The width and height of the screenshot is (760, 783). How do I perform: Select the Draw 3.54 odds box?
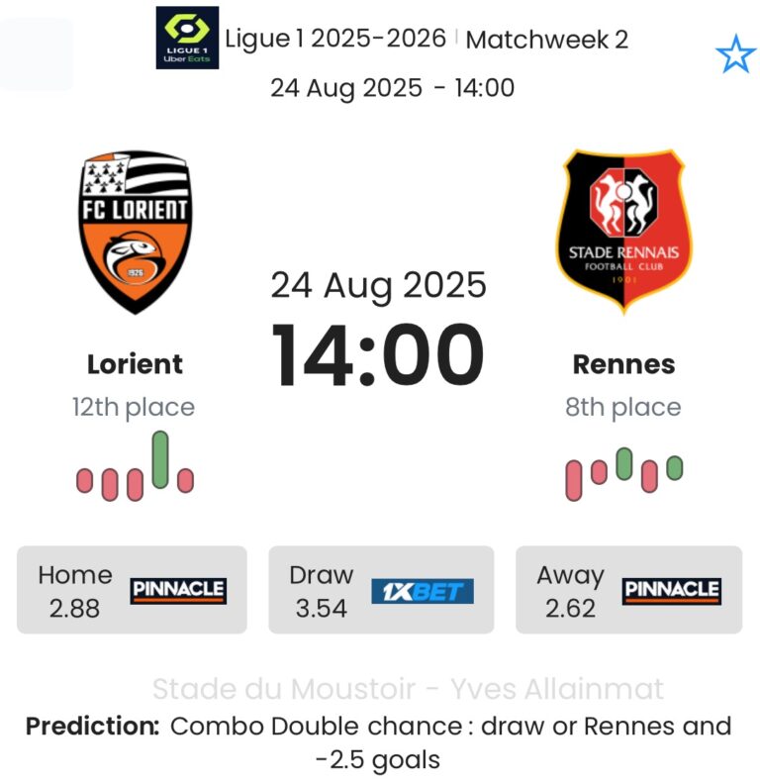click(x=381, y=590)
